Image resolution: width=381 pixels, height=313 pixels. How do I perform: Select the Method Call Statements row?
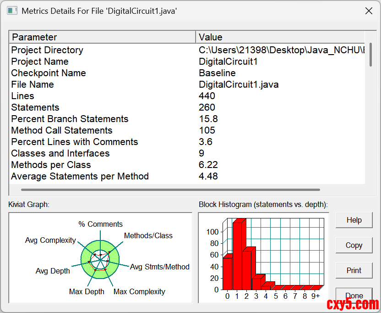click(x=62, y=130)
